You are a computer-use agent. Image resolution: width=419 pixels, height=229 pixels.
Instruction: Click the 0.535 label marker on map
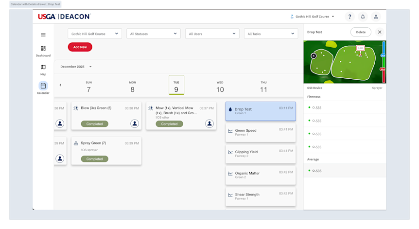click(x=361, y=48)
